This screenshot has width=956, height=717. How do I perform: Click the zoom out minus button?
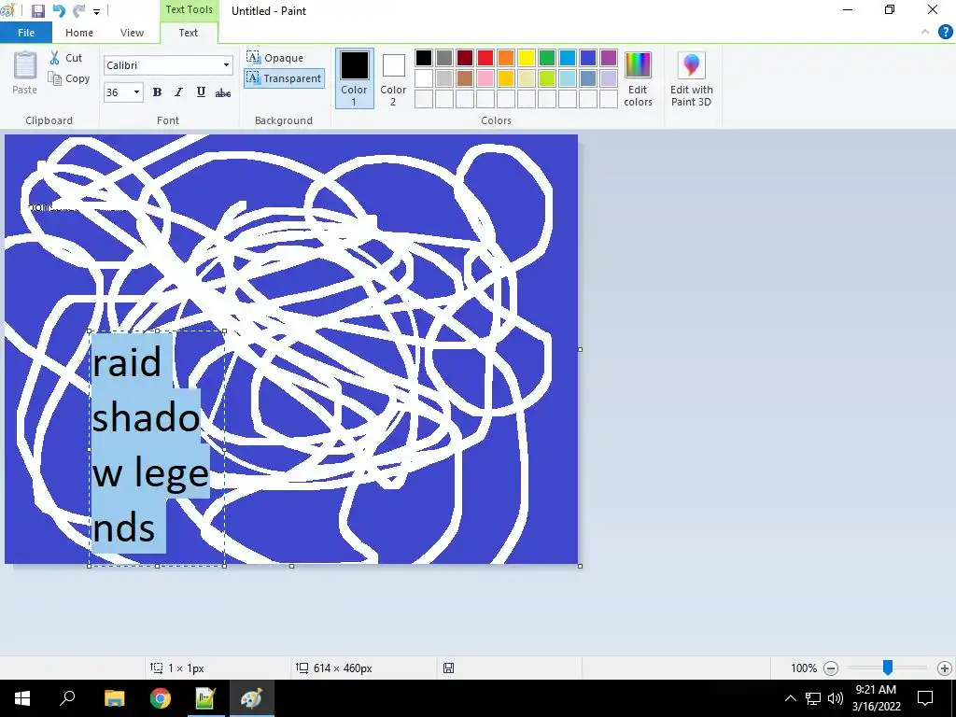tap(830, 668)
